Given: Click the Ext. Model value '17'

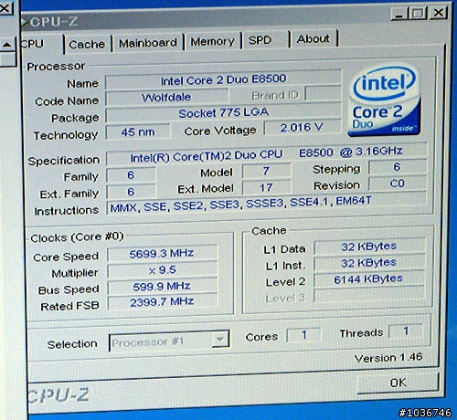Looking at the screenshot, I should point(267,187).
